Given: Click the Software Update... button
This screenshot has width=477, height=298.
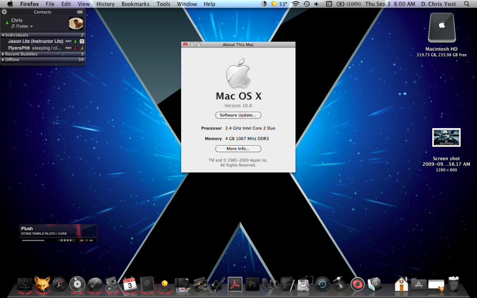Looking at the screenshot, I should [238, 115].
